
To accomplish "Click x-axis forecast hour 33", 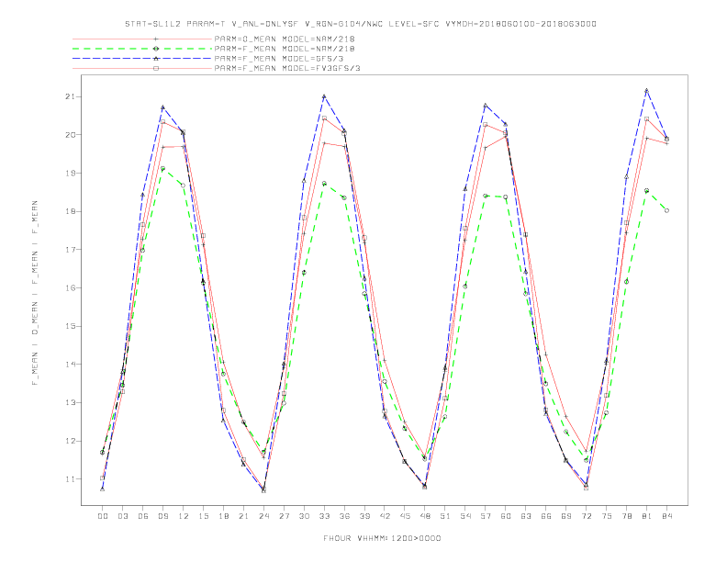I will [x=324, y=516].
